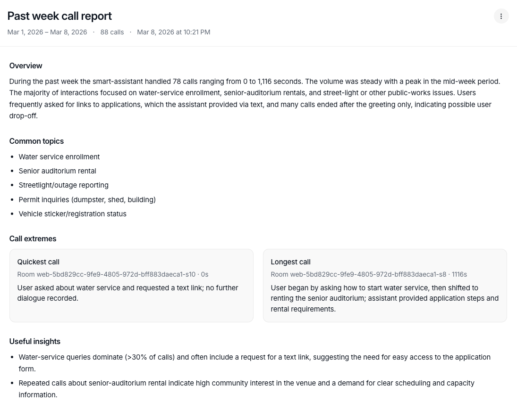Click the Quickest call card
Viewport: 517px width, 402px height.
(131, 285)
